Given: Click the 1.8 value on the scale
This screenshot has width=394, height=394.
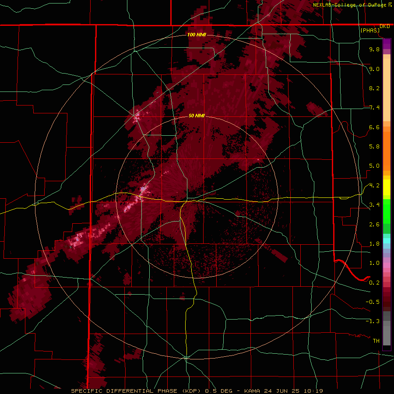Looking at the screenshot, I should [374, 244].
